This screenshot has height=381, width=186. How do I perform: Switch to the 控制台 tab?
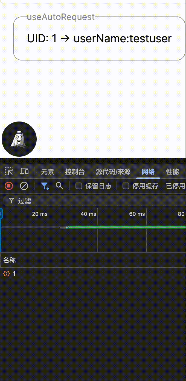75,172
